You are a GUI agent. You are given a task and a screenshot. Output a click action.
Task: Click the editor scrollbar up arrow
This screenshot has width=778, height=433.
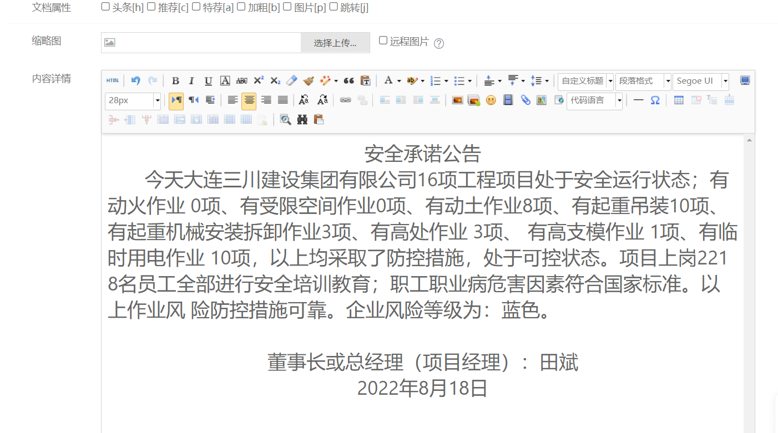(750, 140)
